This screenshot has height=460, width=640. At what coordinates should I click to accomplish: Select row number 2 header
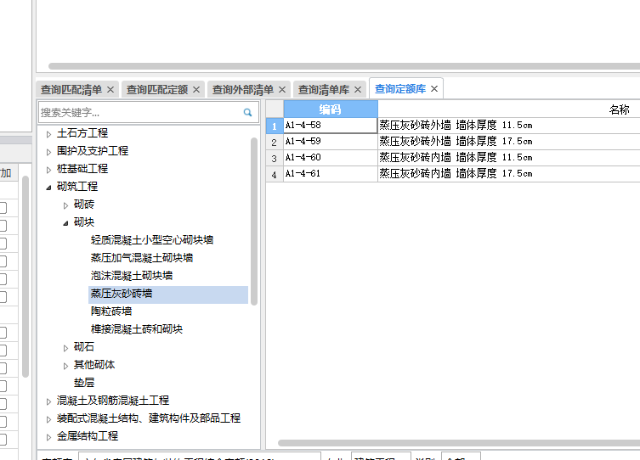click(x=275, y=143)
